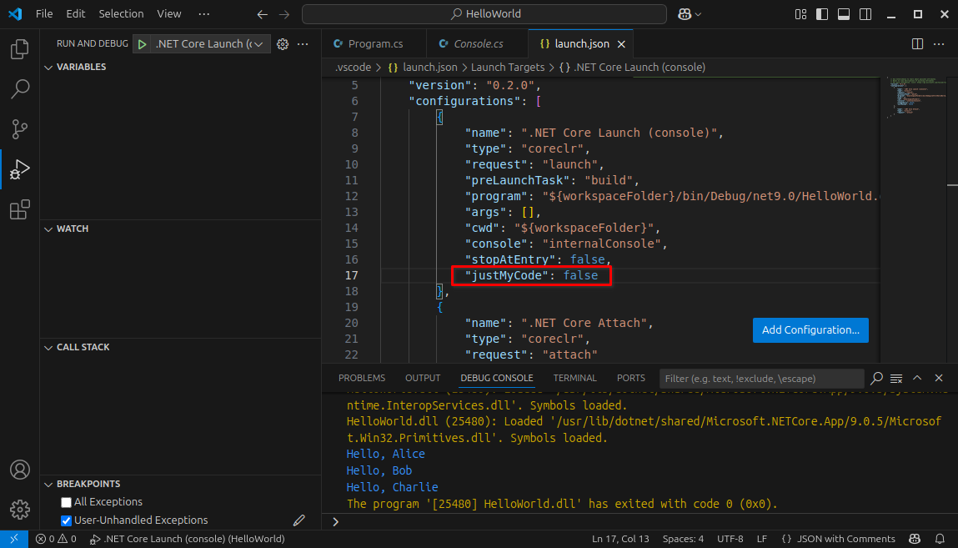Select the Run and Debug activity icon
The width and height of the screenshot is (958, 548).
19,169
